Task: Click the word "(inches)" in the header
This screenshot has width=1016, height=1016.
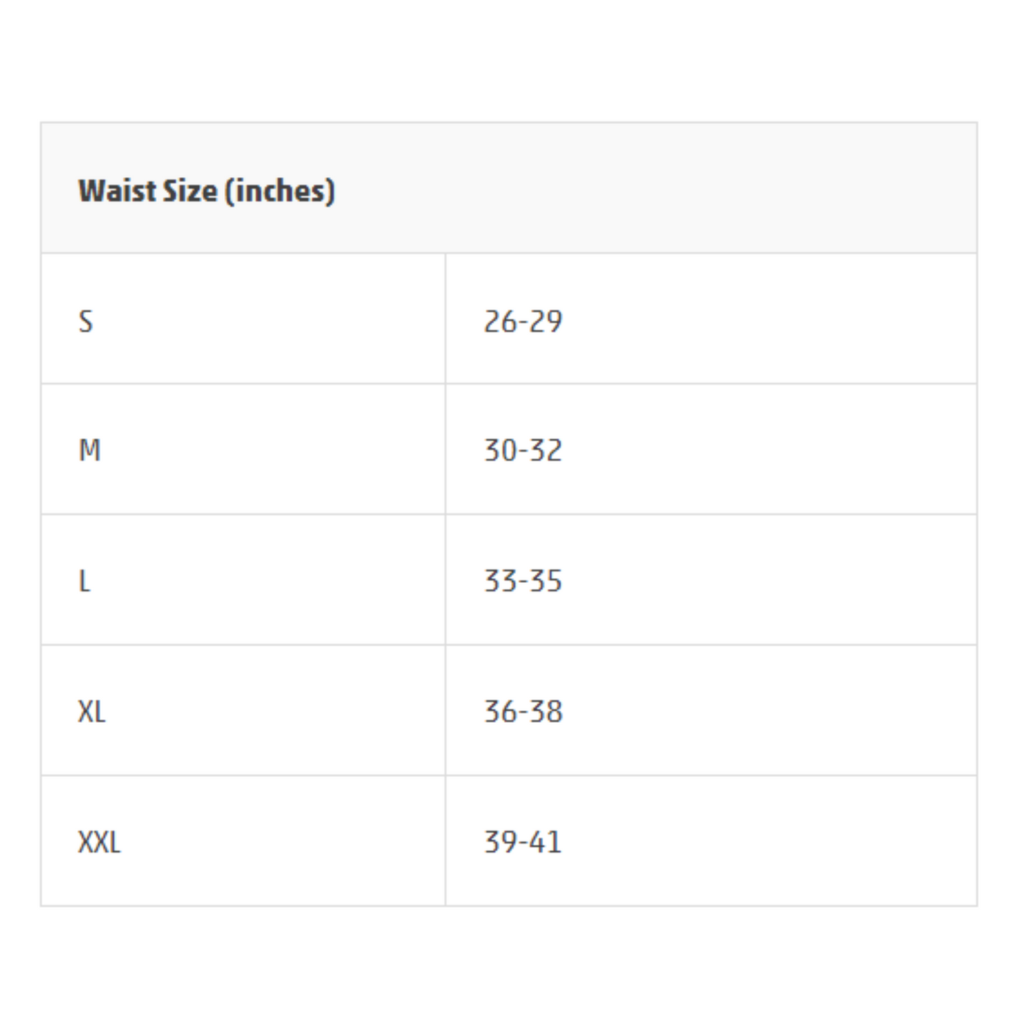Action: point(280,191)
